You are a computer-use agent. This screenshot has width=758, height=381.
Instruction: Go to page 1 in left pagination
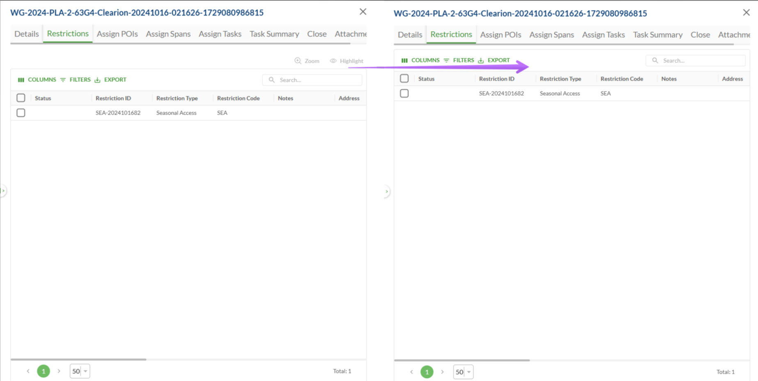44,371
